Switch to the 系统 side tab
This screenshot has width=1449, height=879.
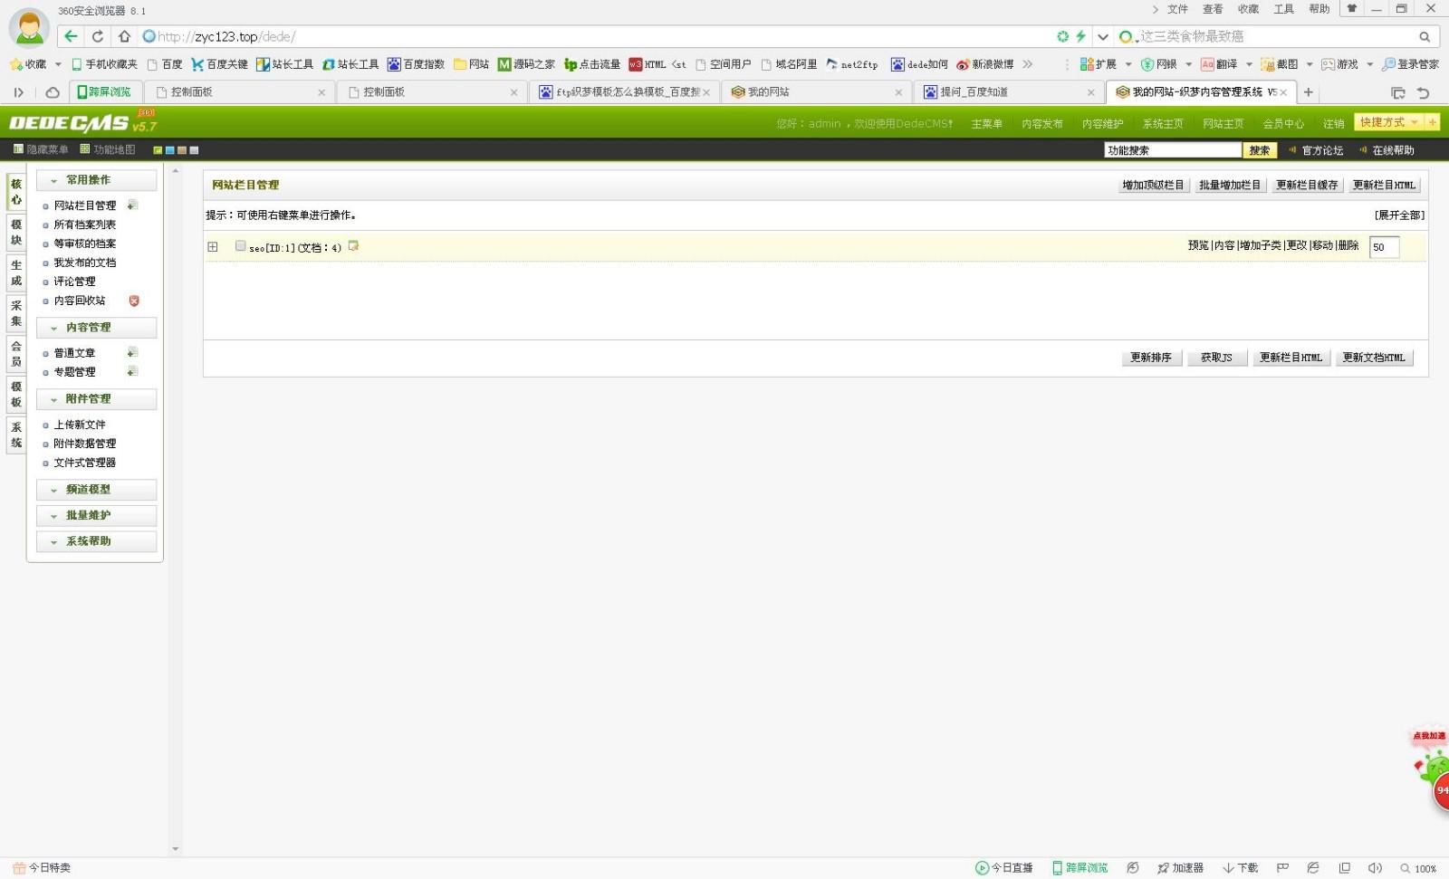click(16, 435)
